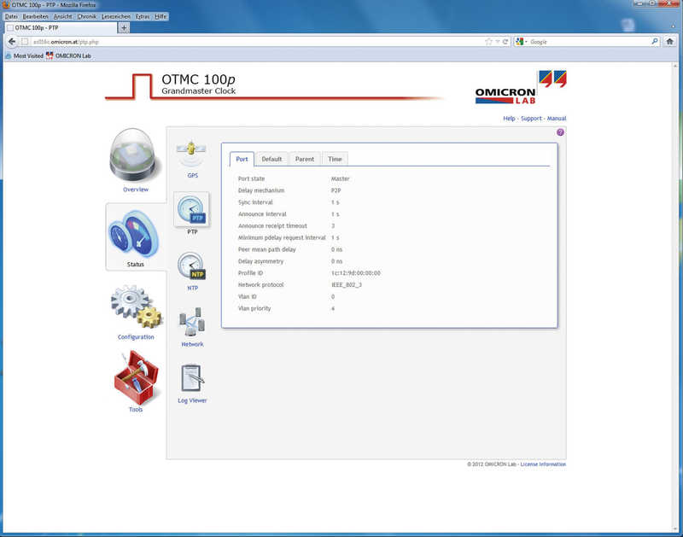The width and height of the screenshot is (683, 537).
Task: Open the License Information link
Action: (543, 464)
